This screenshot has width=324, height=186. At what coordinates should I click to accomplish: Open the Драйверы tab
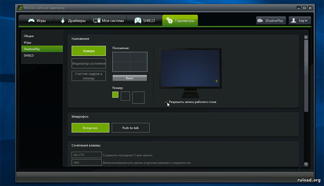72,20
